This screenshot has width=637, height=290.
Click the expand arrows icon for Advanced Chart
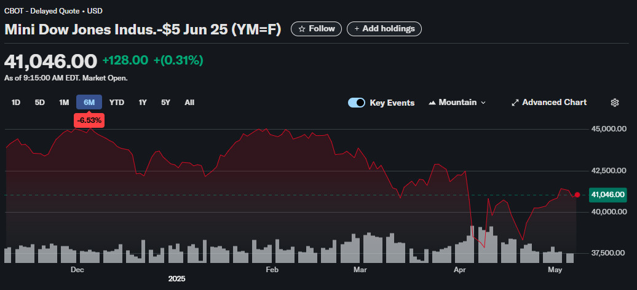[x=515, y=103]
